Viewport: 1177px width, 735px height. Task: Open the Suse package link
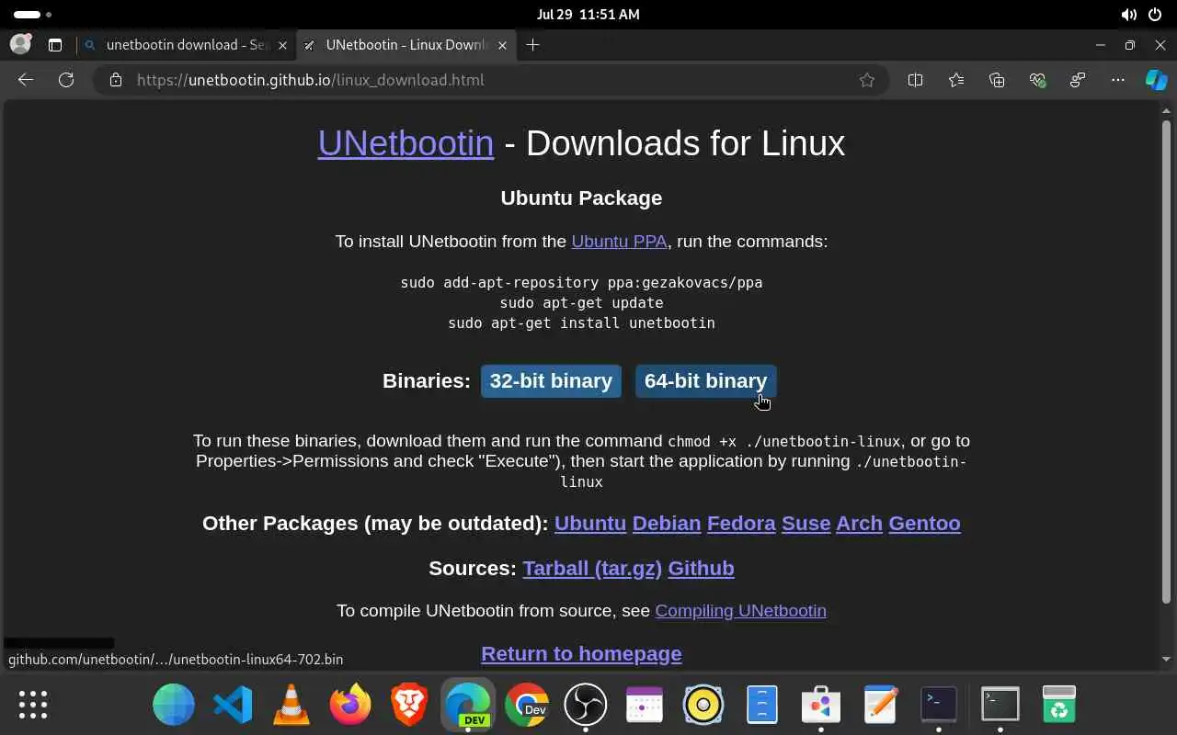[x=806, y=523]
